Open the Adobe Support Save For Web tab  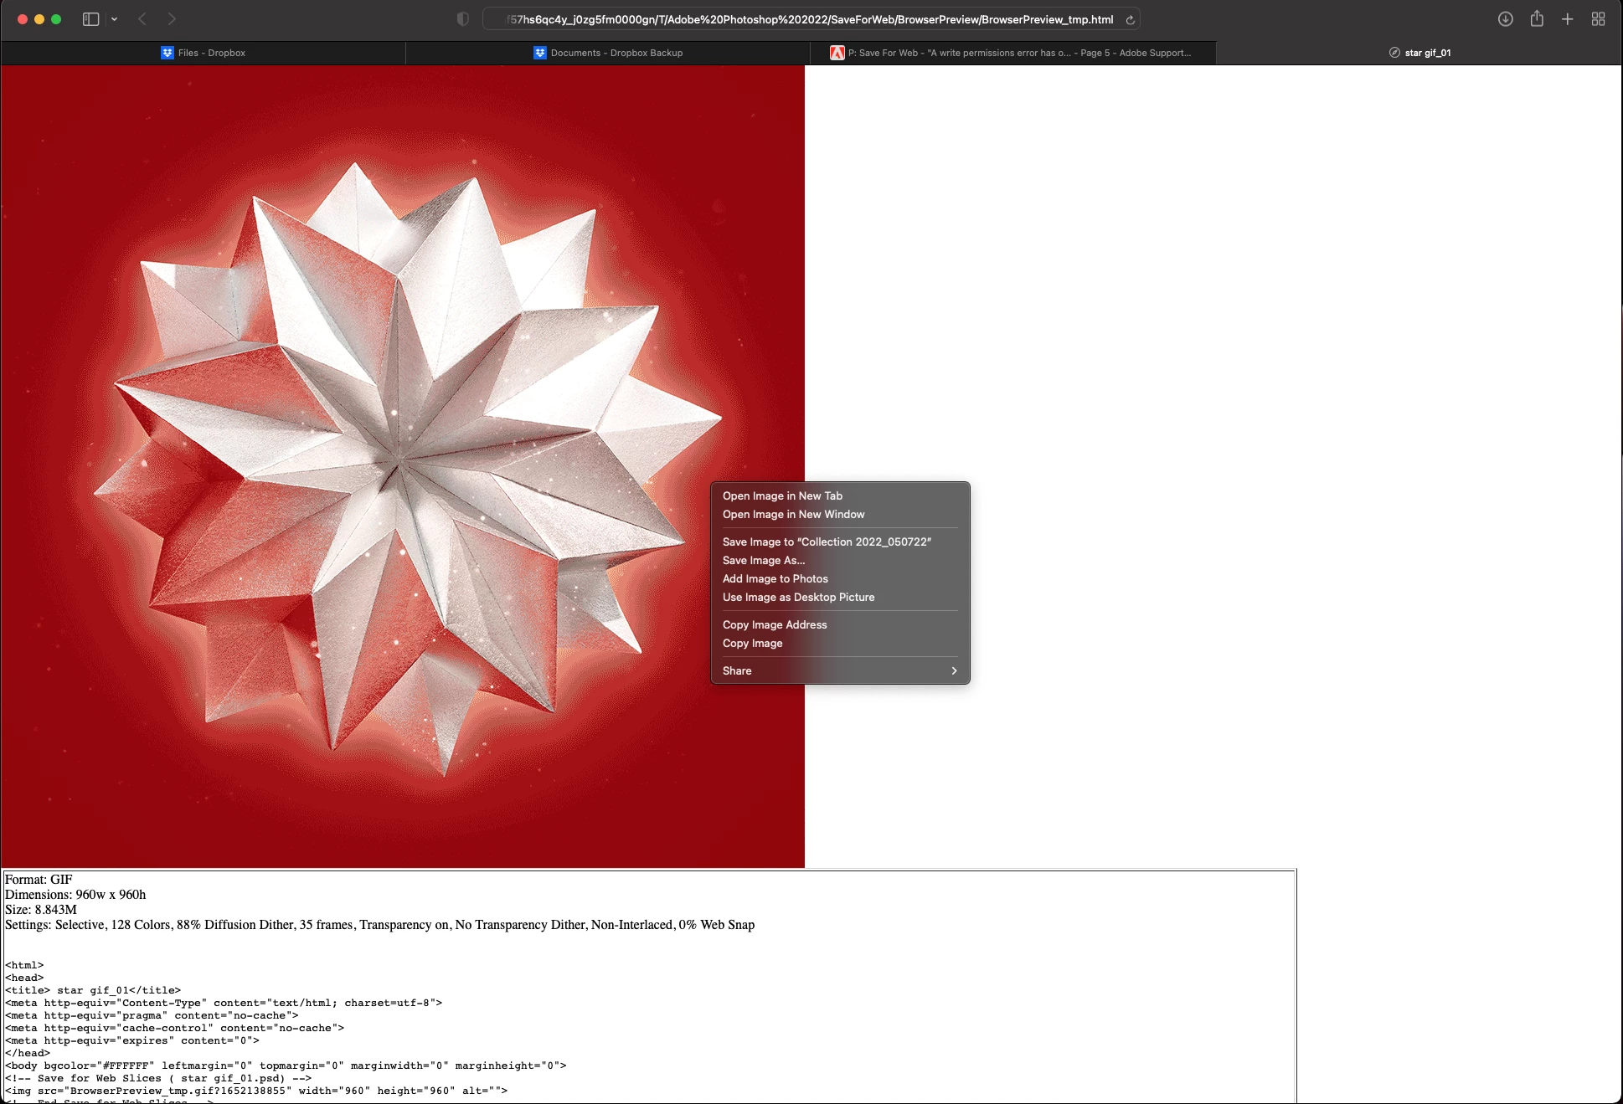(x=1012, y=53)
